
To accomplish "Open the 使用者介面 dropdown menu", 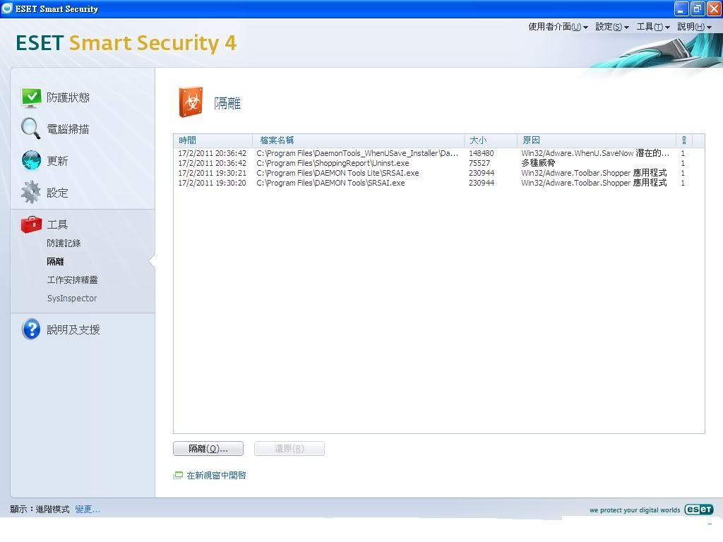I will tap(558, 27).
